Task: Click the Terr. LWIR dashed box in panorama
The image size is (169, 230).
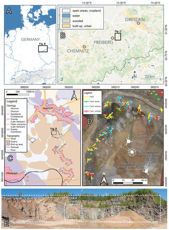Action: pos(115,211)
